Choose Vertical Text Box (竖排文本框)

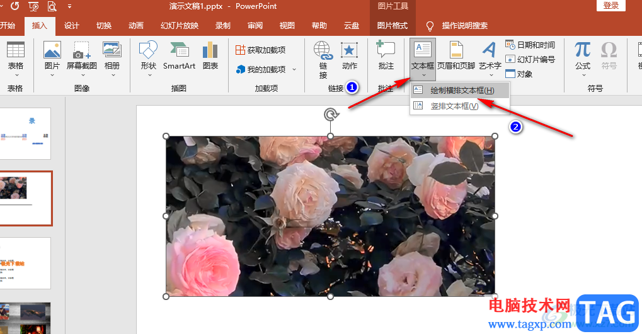[460, 106]
